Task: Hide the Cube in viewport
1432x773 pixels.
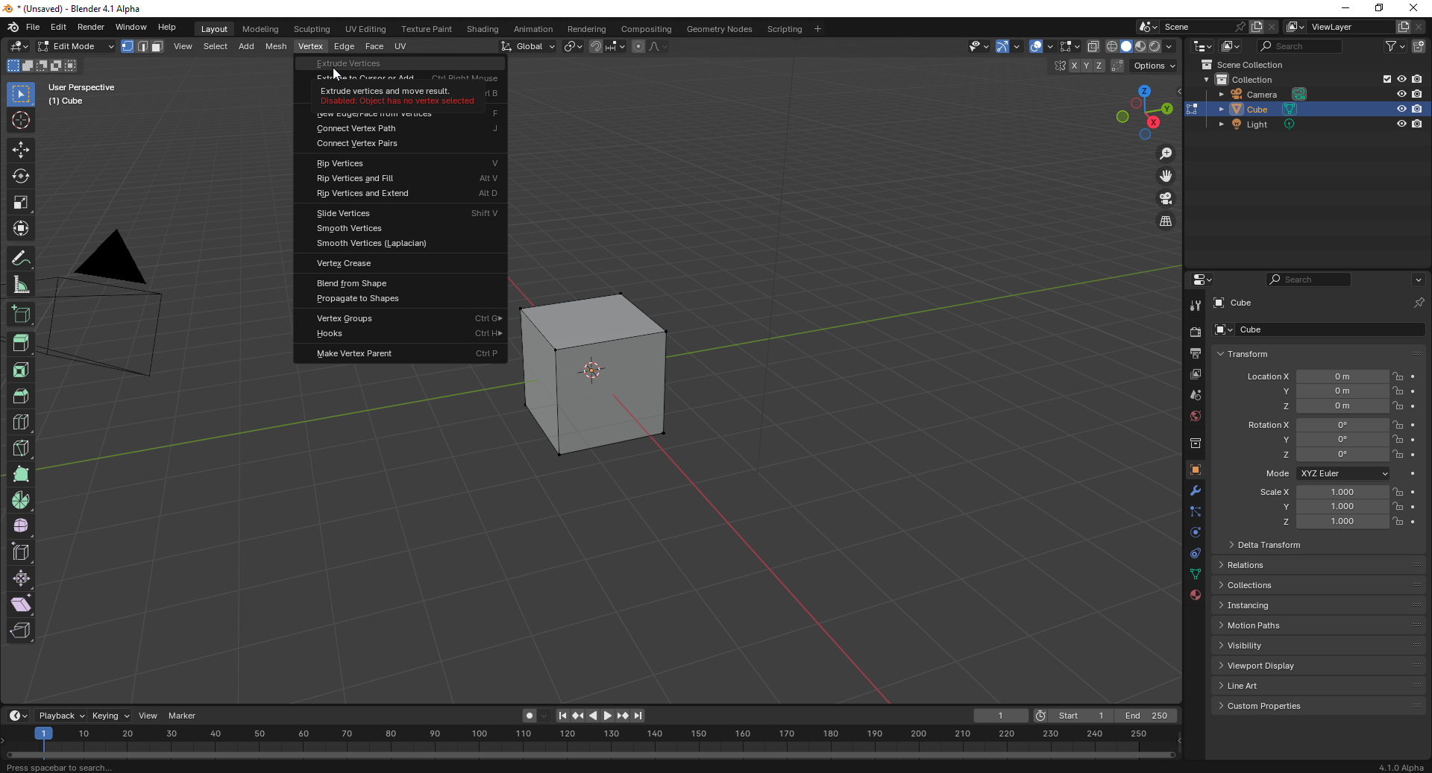Action: (1401, 109)
